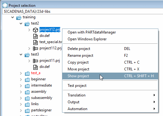Click the dir.def document icon under test2
163x116 pixels.
click(36, 36)
